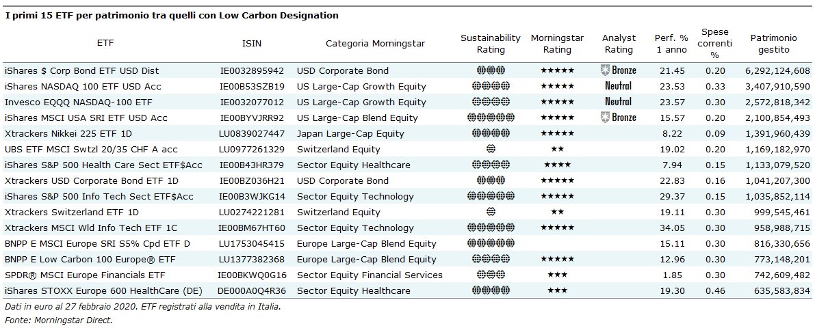The image size is (815, 328).
Task: Click the Neutral analyst rating for Invesco EQQQ NASDAQ-100
Action: [618, 102]
